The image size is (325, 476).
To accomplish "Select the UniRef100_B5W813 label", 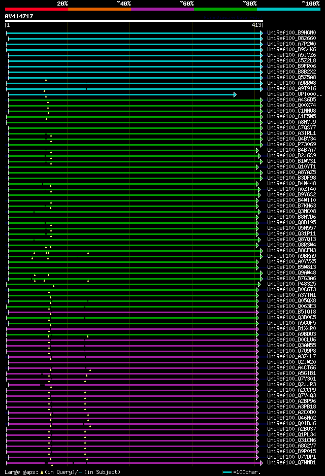I will [291, 267].
